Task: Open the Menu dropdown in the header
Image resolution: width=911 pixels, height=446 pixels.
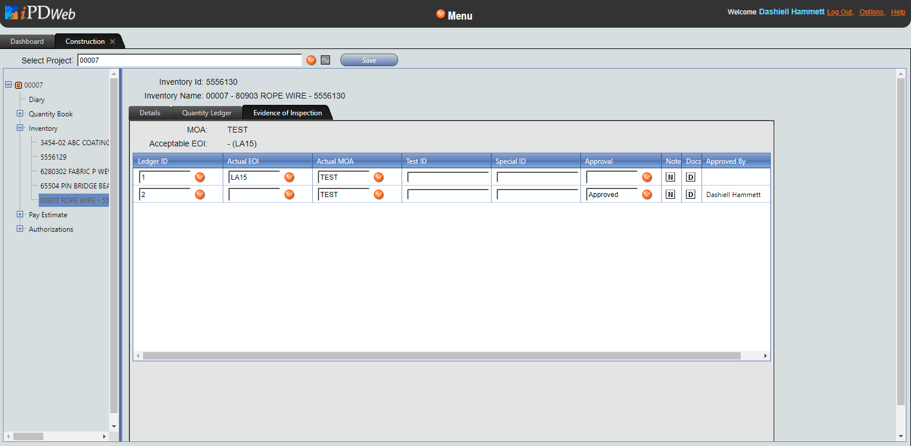Action: tap(454, 16)
